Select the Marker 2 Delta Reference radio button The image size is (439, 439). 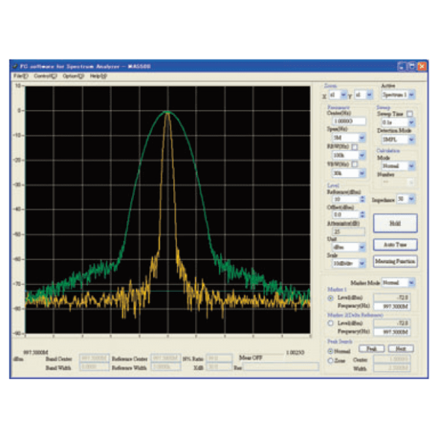pyautogui.click(x=331, y=323)
